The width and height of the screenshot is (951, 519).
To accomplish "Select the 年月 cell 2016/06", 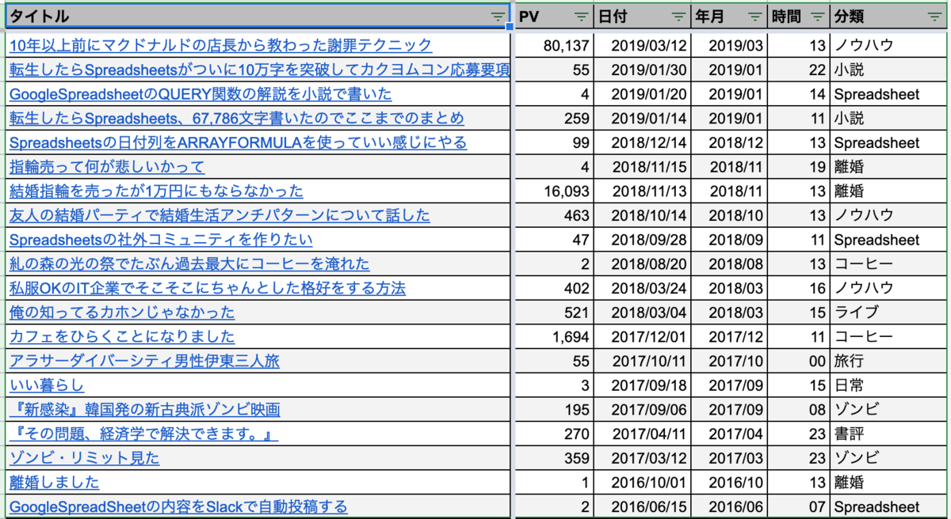I will pyautogui.click(x=730, y=507).
